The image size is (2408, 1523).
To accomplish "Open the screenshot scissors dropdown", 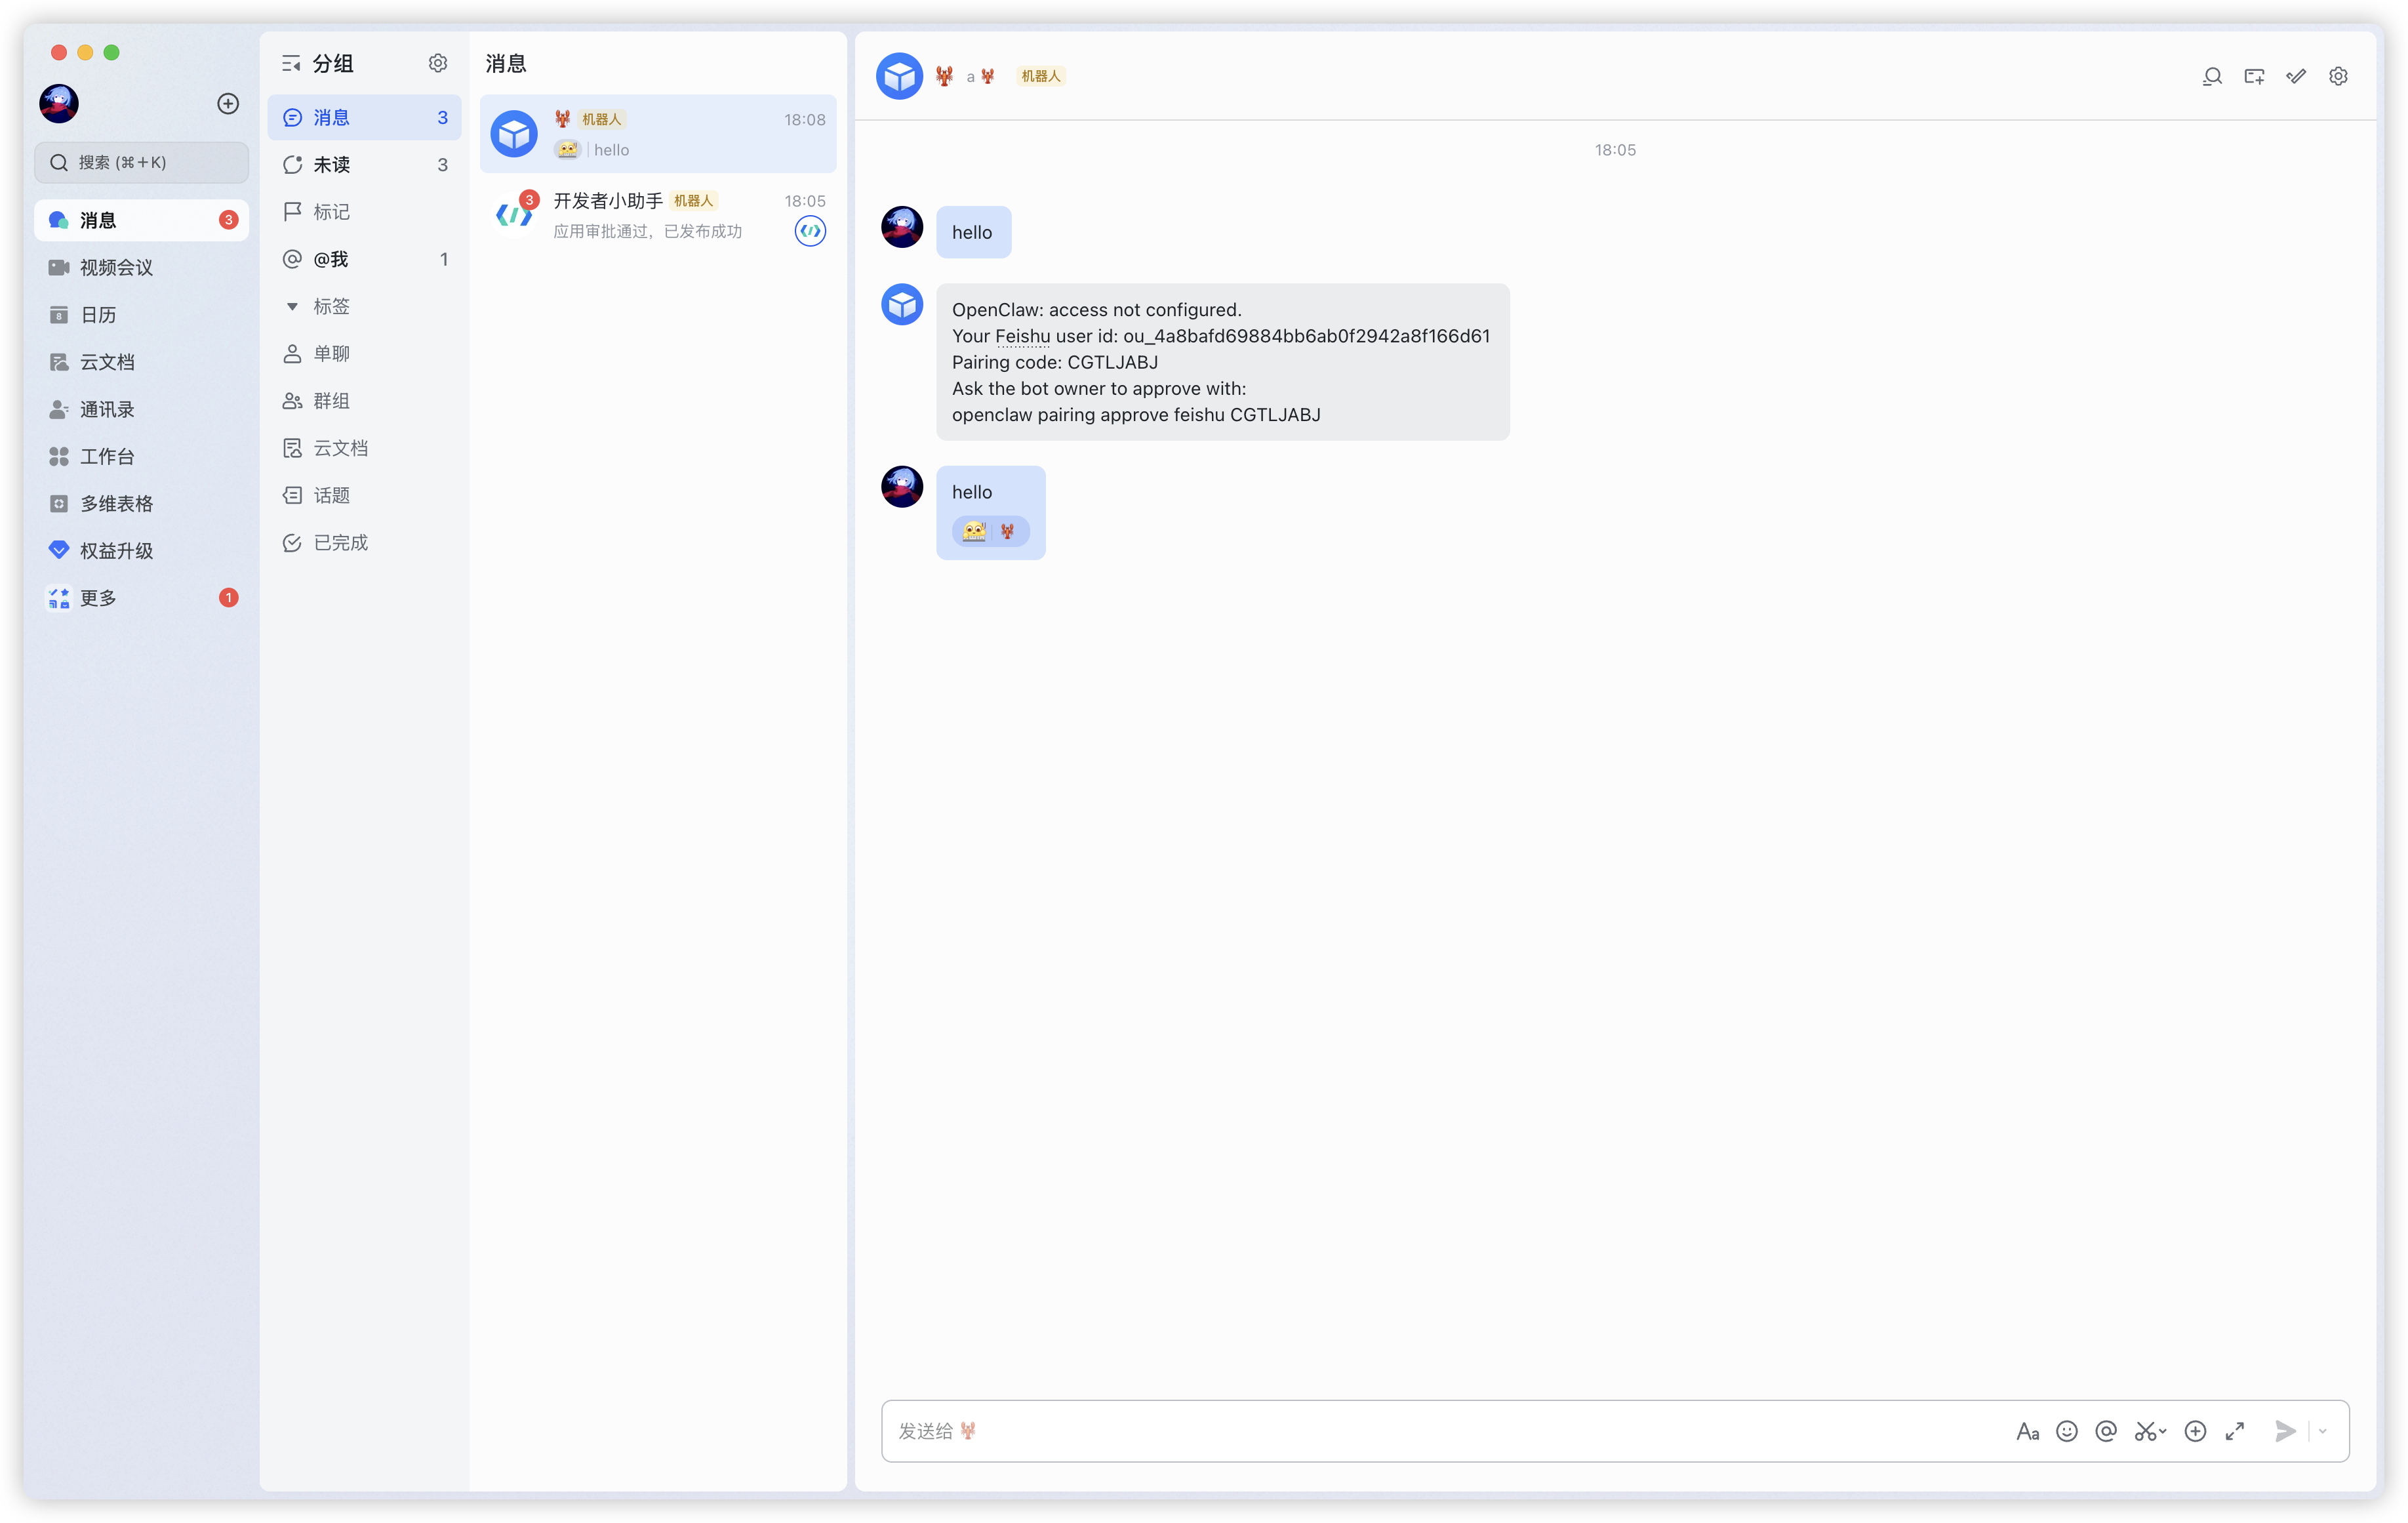I will 2150,1431.
